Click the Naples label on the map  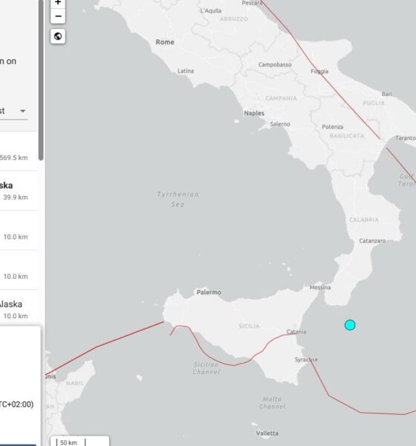click(254, 113)
